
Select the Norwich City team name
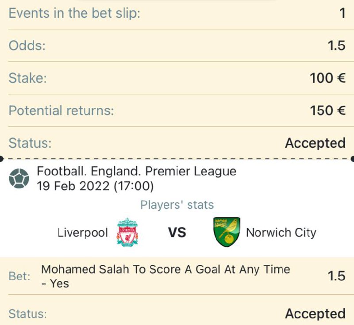click(281, 233)
